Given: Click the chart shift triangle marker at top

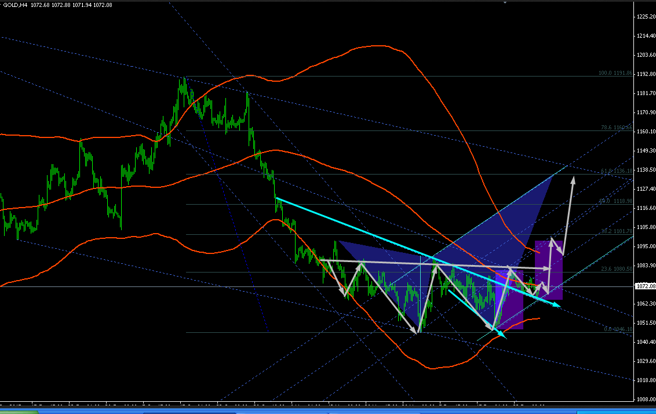Looking at the screenshot, I should coord(505,2).
